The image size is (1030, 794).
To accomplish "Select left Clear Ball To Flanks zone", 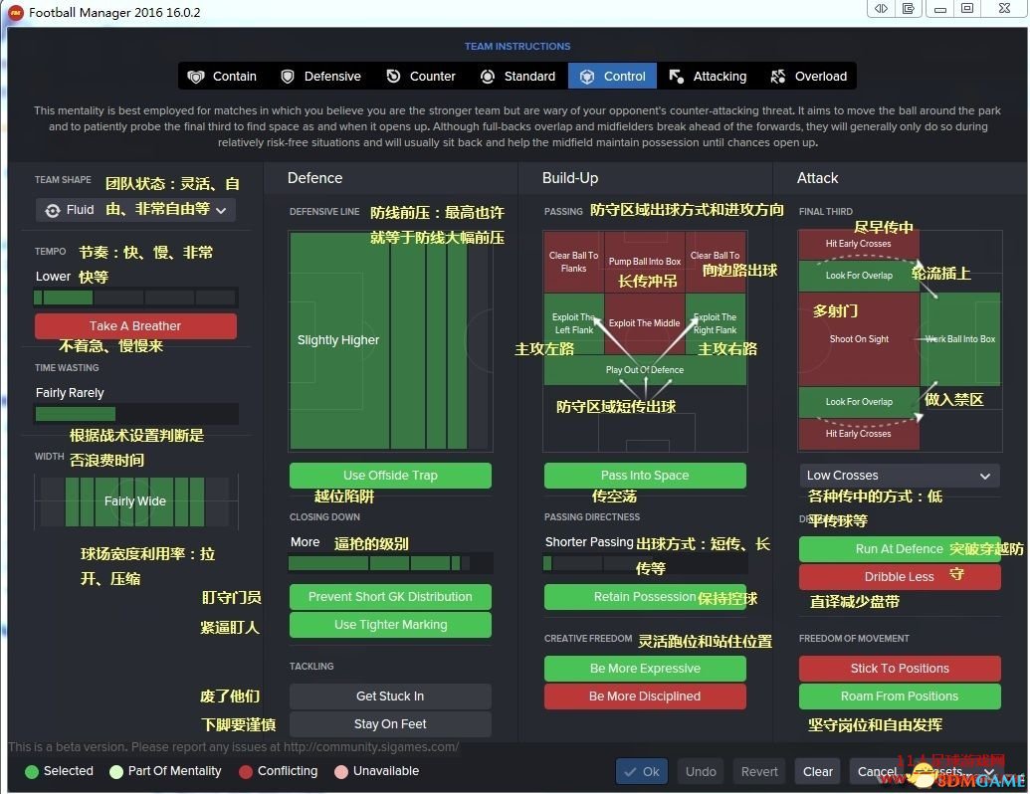I will 573,262.
